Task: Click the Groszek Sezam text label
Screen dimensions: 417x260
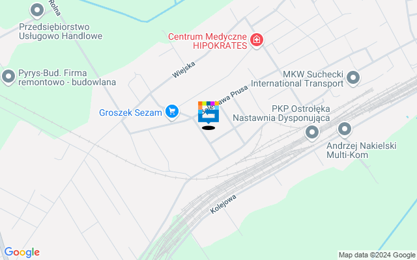Action: [130, 112]
